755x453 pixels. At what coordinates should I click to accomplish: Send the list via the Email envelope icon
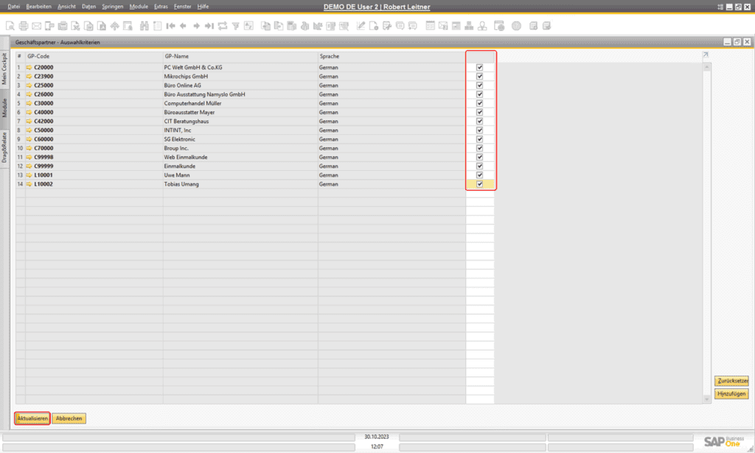click(x=36, y=26)
